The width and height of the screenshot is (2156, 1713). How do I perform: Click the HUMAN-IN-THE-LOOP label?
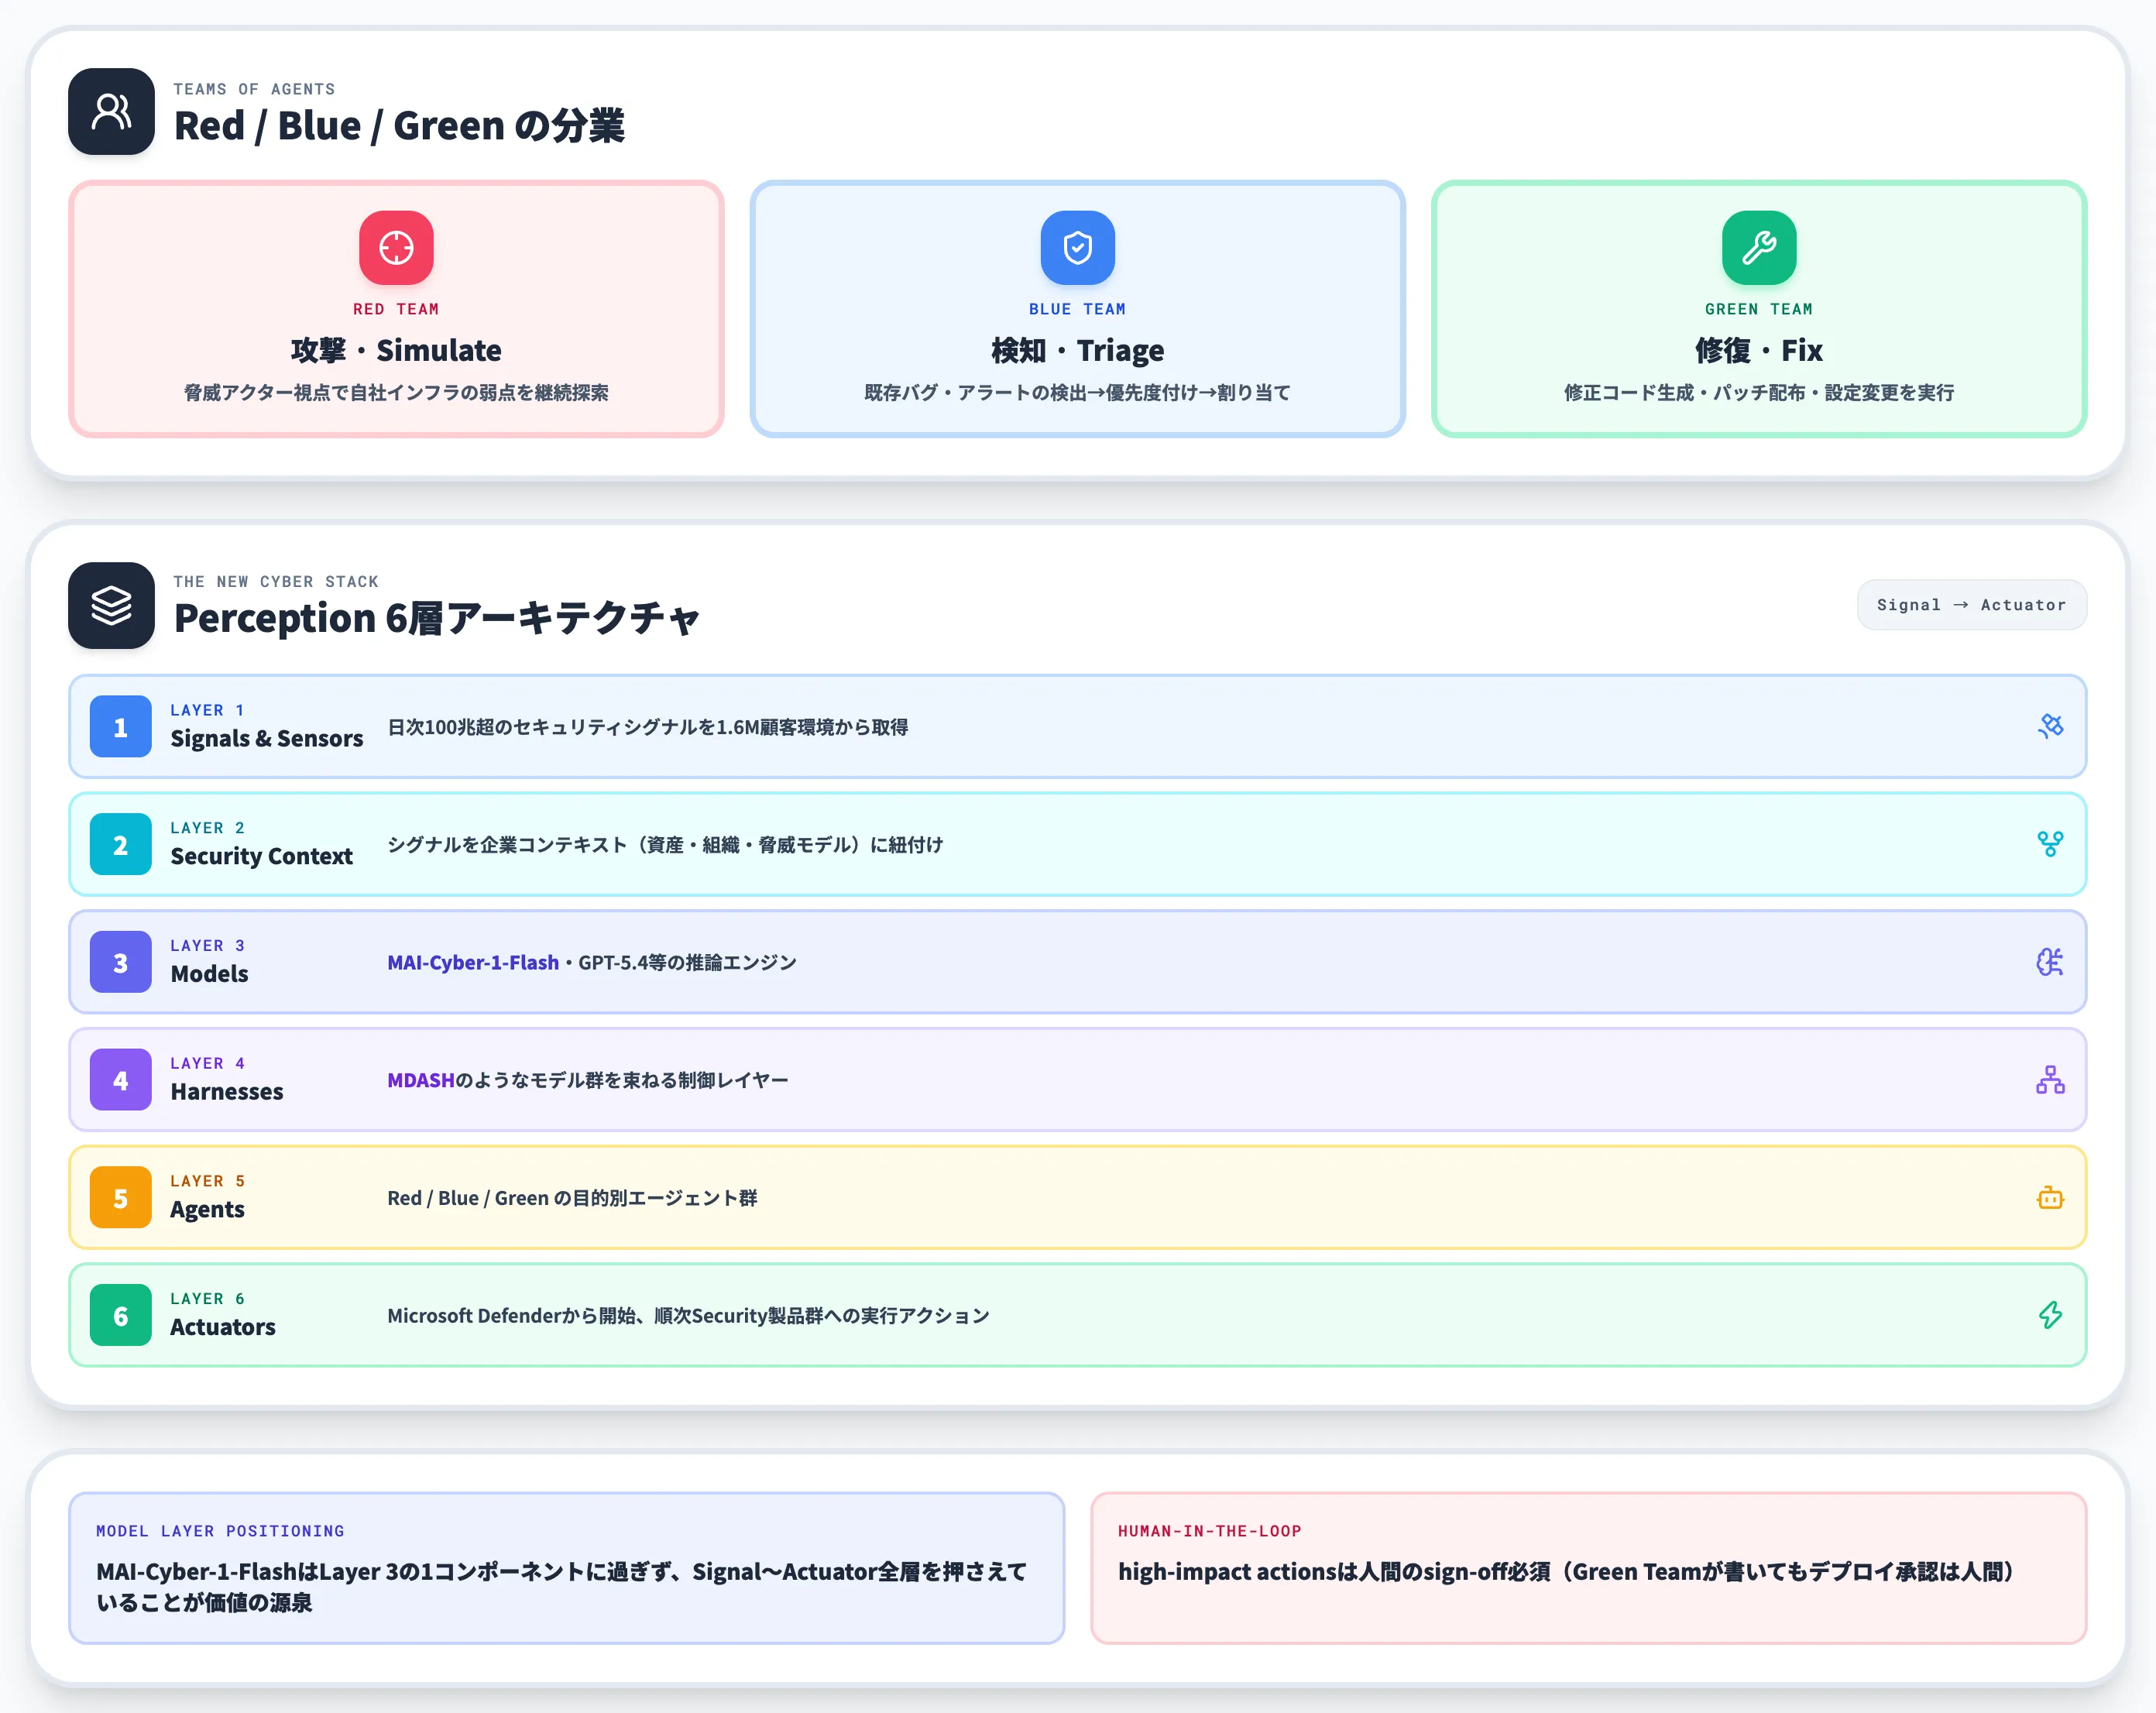point(1209,1531)
